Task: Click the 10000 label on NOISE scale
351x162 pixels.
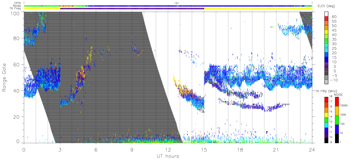Action: click(x=344, y=106)
